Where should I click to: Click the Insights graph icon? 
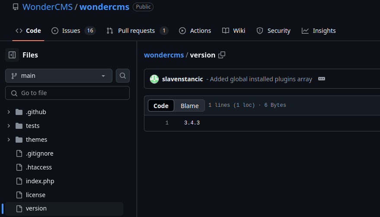coord(305,31)
